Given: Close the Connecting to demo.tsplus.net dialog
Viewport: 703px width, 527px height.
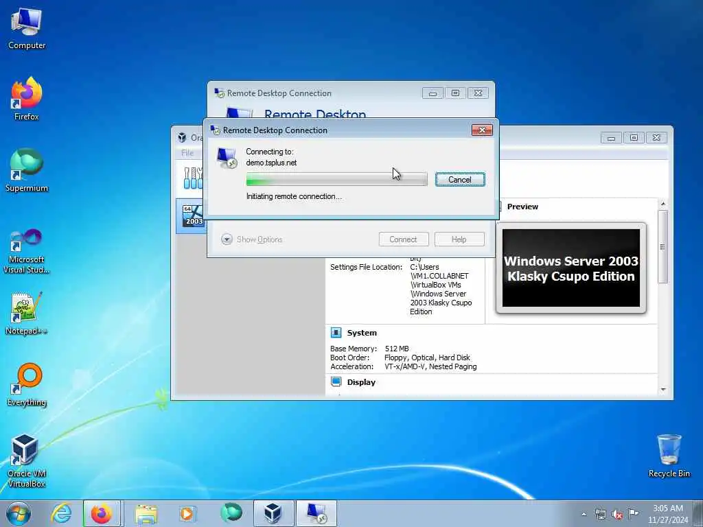Looking at the screenshot, I should coord(482,130).
